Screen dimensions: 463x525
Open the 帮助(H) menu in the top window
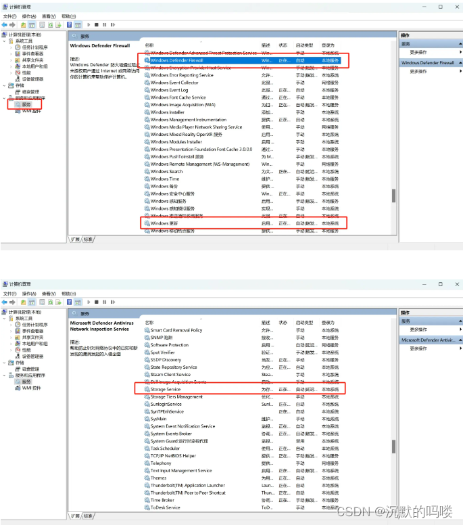click(69, 16)
